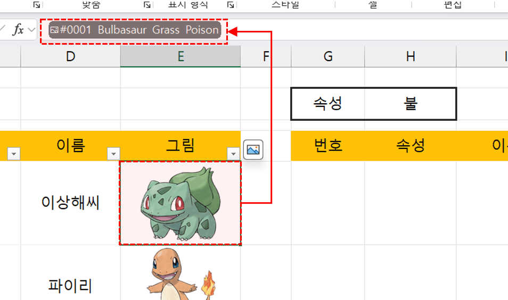Screen dimensions: 508x300
Task: Select the cell containing 파이리
Action: [70, 286]
